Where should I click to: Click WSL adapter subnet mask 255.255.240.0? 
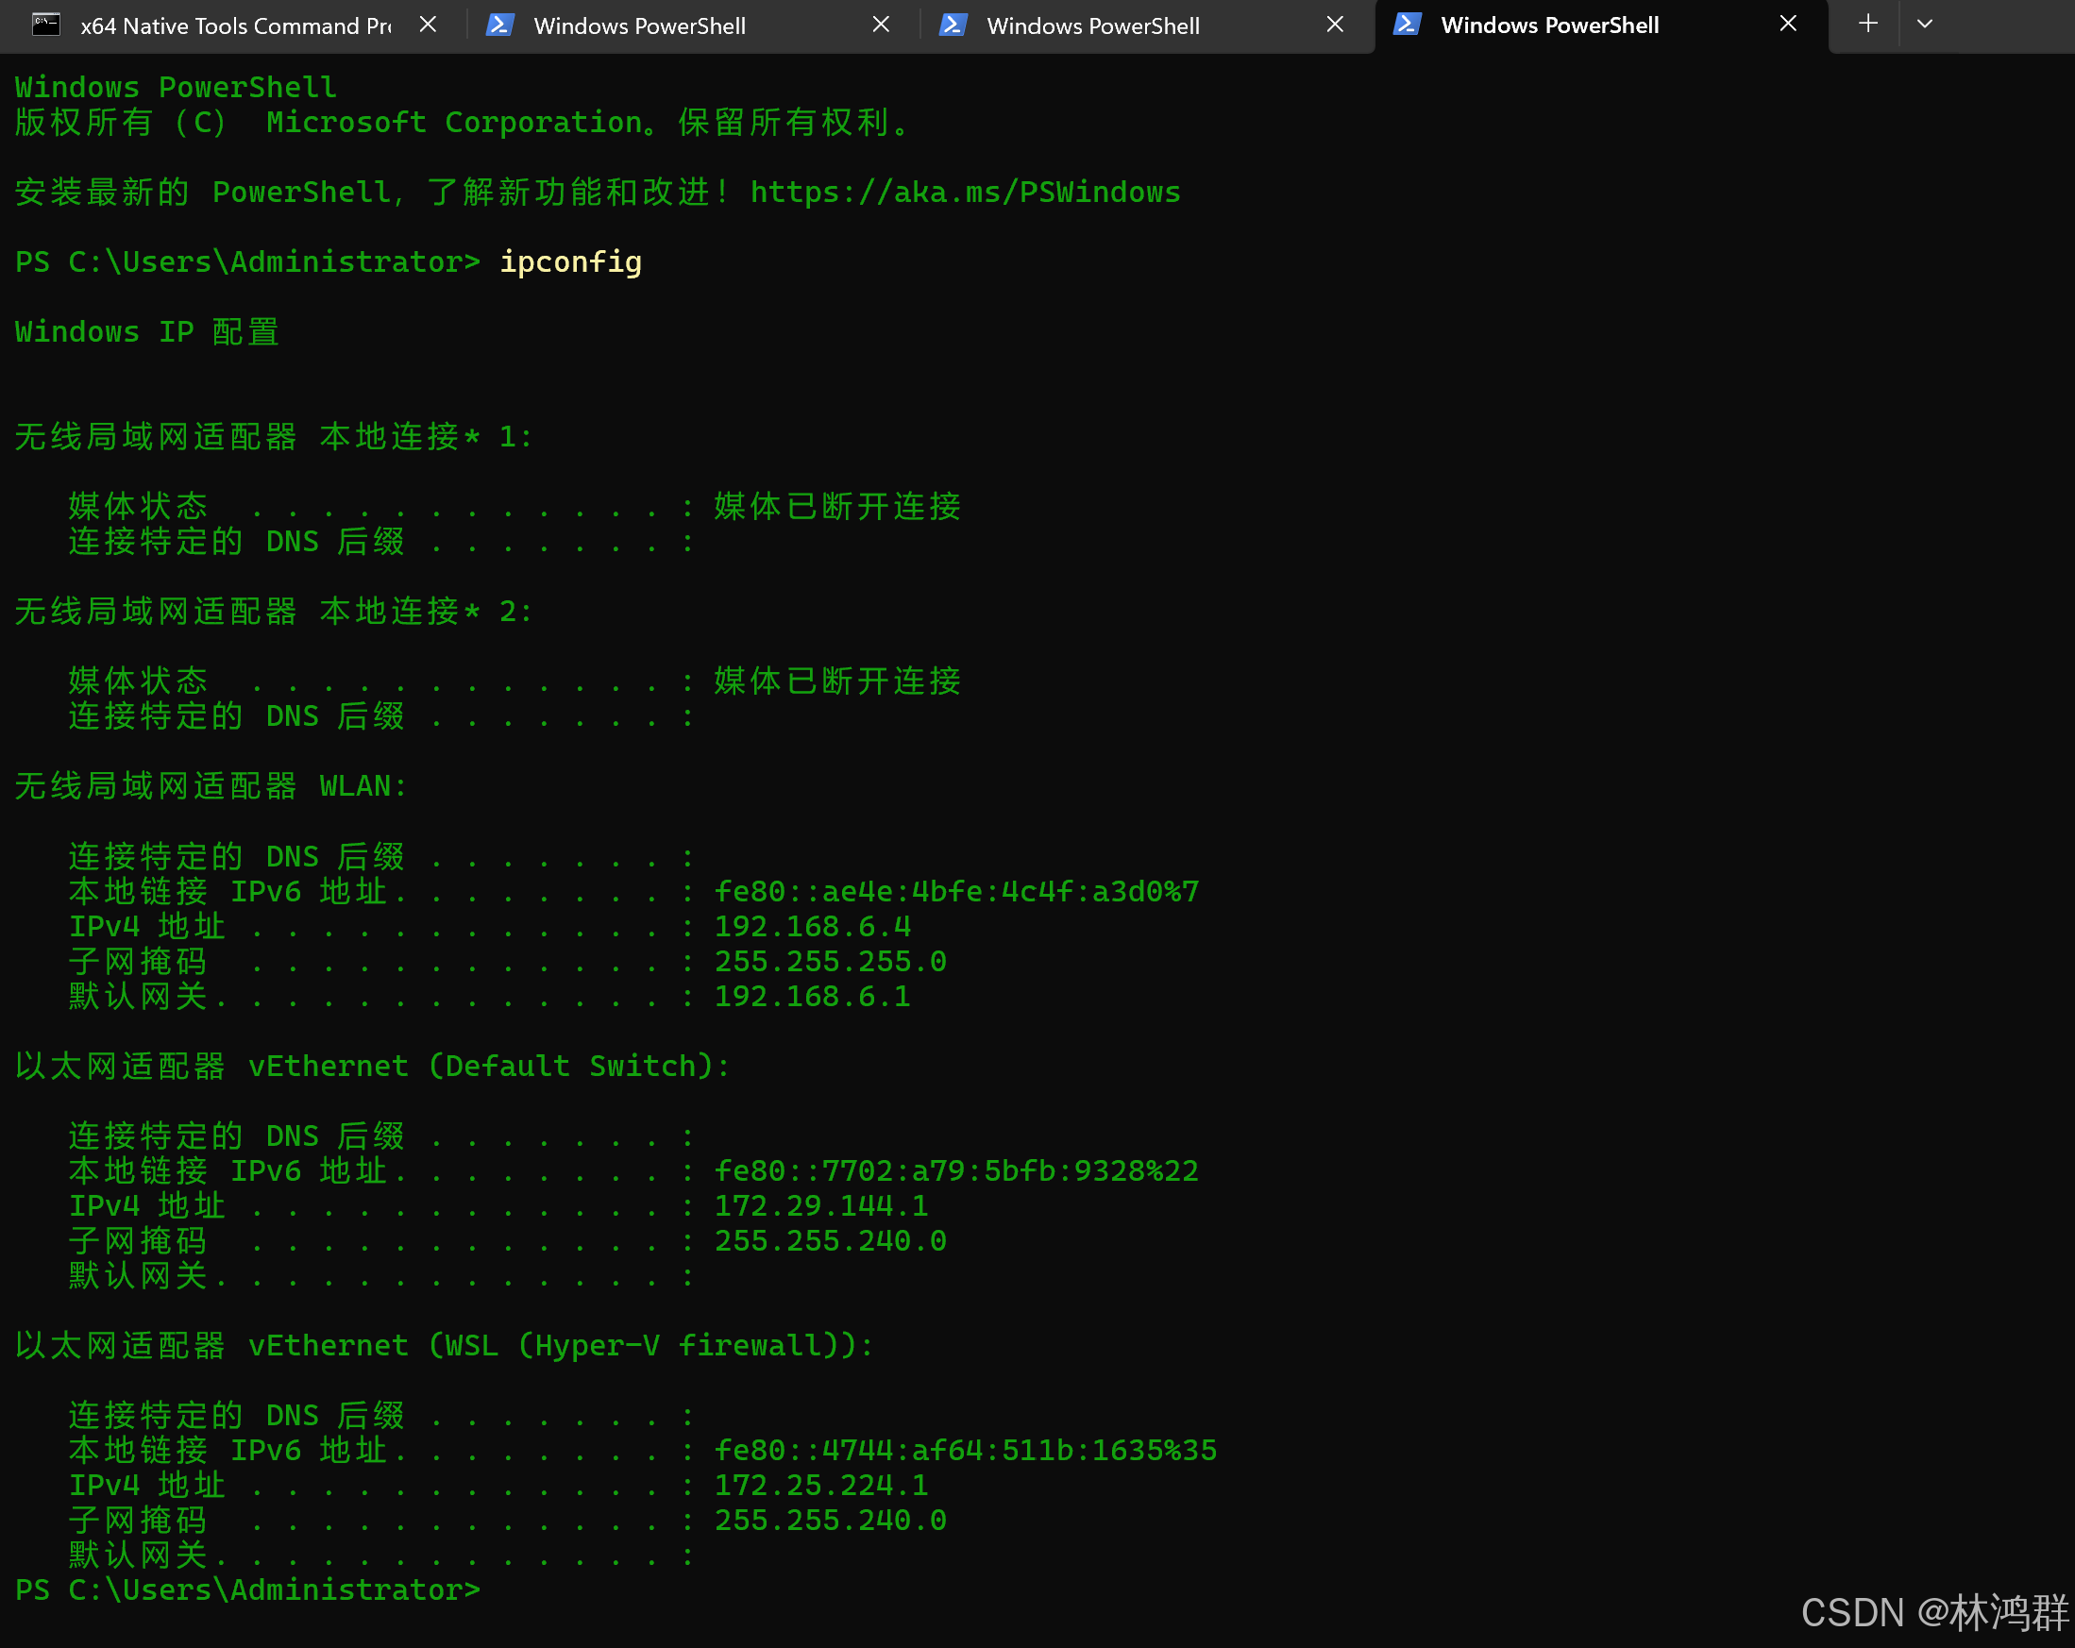pyautogui.click(x=831, y=1521)
